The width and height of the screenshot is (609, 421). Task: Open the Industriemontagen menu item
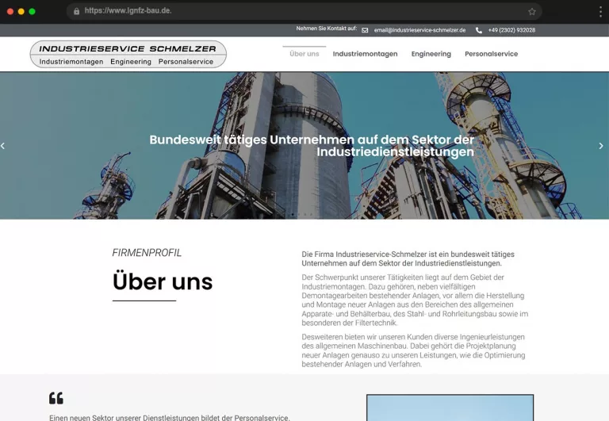[365, 54]
